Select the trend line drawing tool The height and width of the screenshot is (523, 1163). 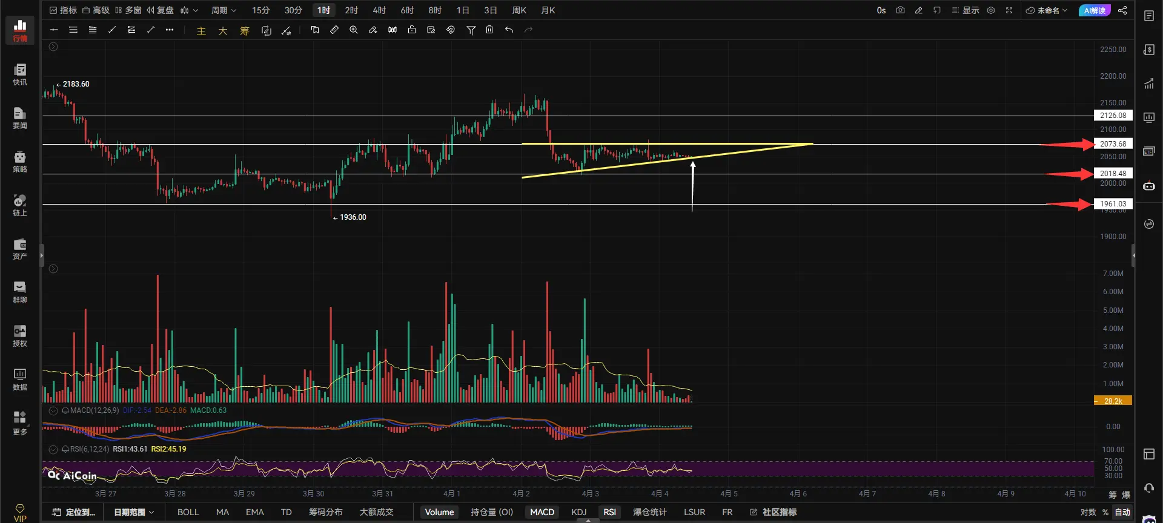pyautogui.click(x=112, y=30)
